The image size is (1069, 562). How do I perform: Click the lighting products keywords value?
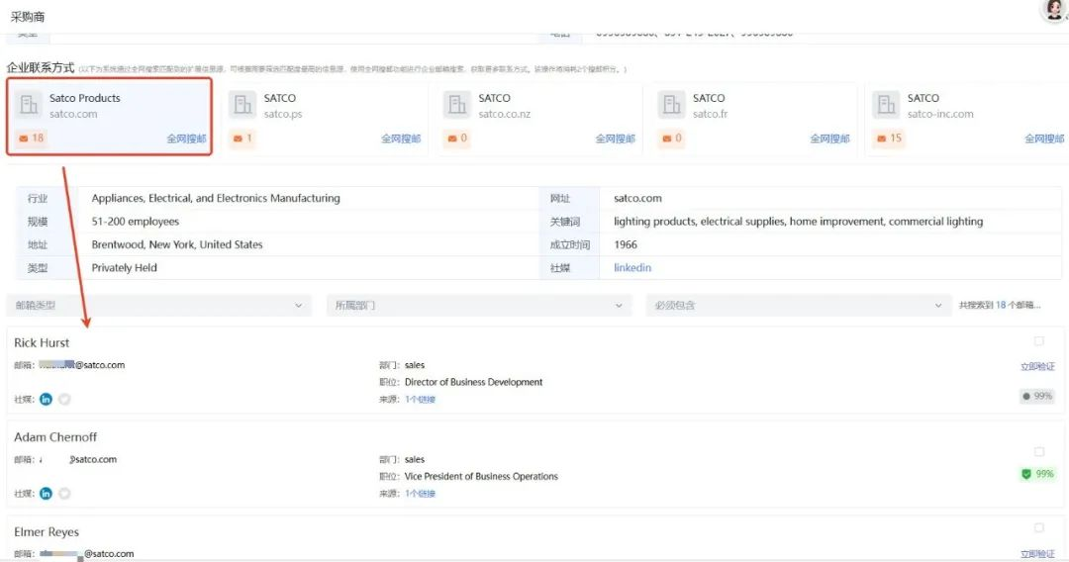click(x=799, y=222)
